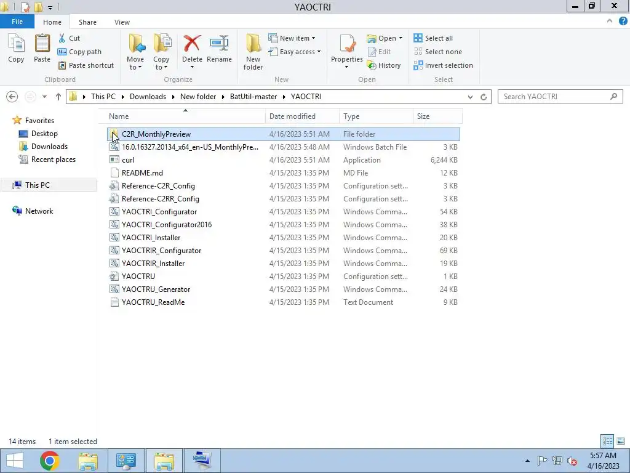This screenshot has width=630, height=473.
Task: Select the README.md file
Action: tap(284, 173)
